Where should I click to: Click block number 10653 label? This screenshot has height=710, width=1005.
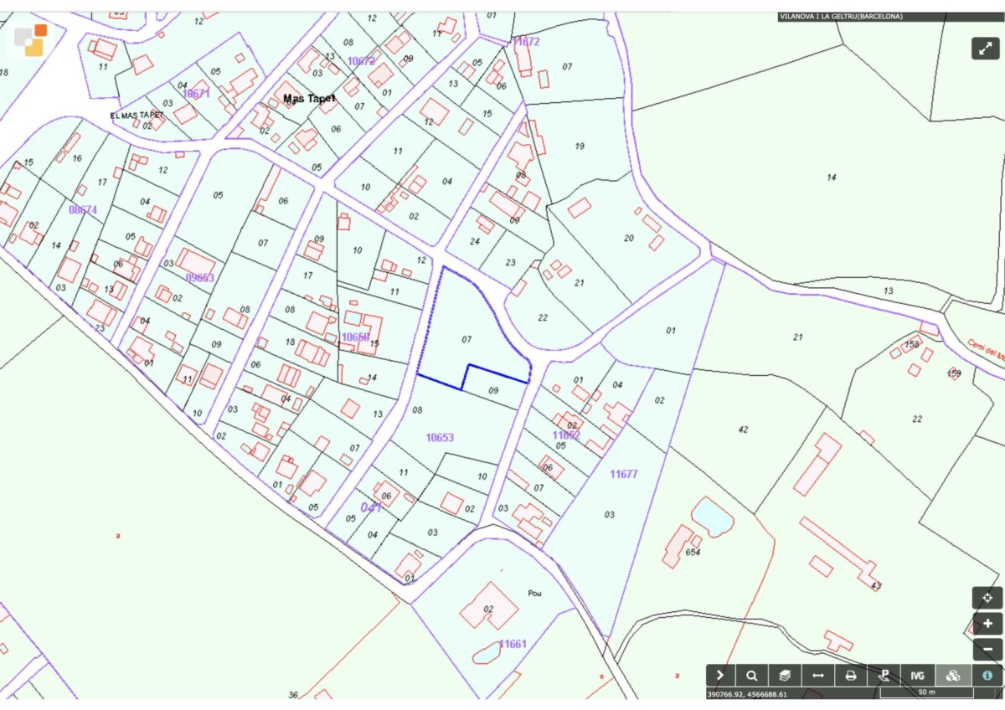[440, 437]
